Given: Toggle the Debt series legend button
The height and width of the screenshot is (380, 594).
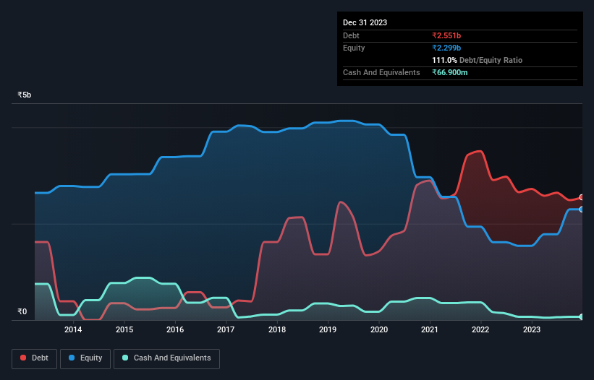Looking at the screenshot, I should pyautogui.click(x=34, y=358).
